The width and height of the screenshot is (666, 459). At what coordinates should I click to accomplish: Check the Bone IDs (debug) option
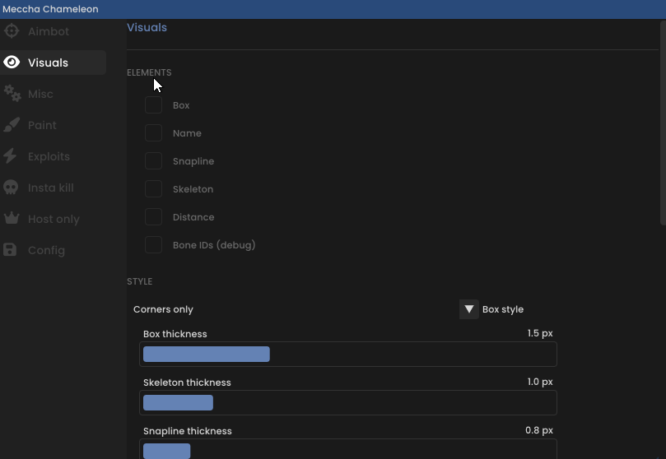(153, 245)
